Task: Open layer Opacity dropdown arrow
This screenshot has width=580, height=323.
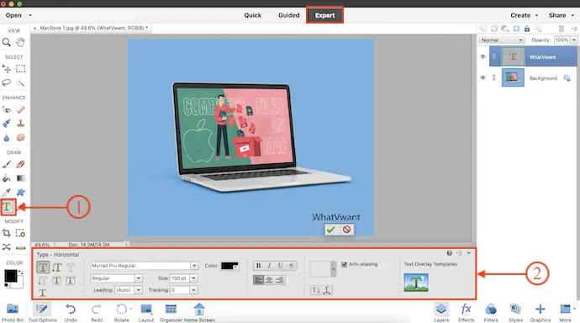Action: pos(574,40)
